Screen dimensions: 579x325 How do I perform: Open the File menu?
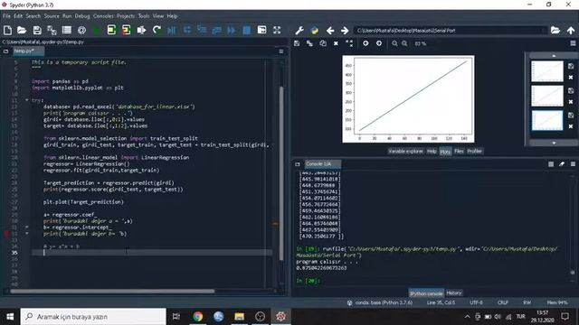6,16
